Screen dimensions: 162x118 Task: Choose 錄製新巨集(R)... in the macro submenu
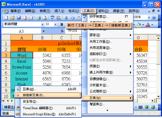click(48, 95)
